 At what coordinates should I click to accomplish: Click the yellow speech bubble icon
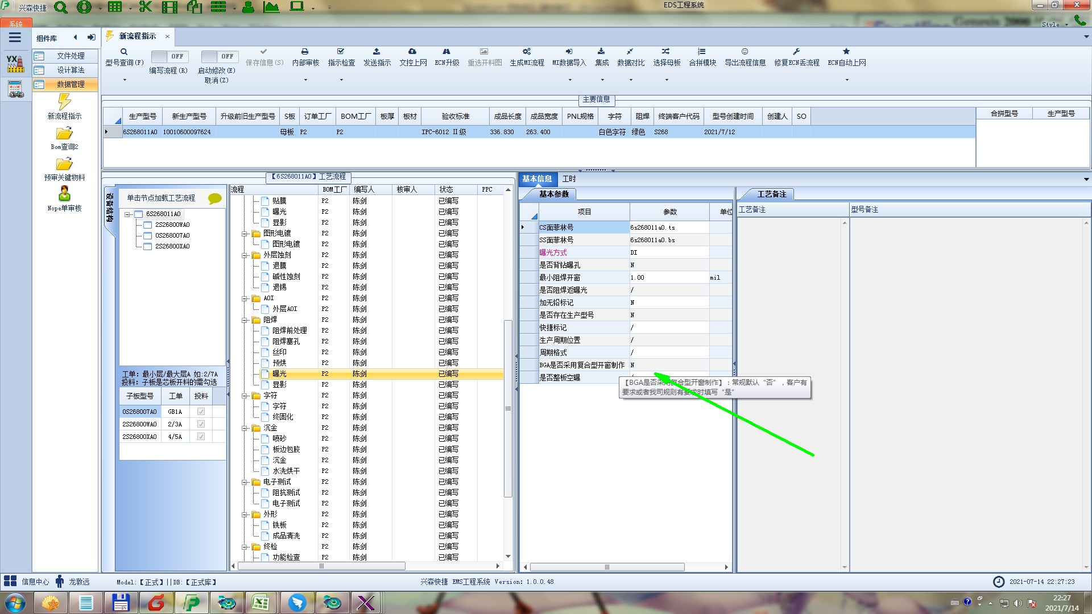[214, 198]
